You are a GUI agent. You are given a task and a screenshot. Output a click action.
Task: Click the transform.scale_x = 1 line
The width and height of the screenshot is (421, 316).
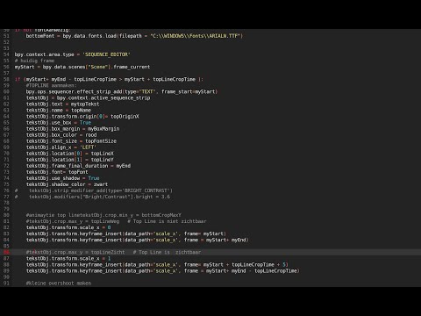(x=68, y=258)
